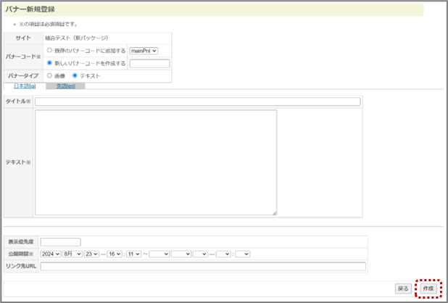Image resolution: width=448 pixels, height=303 pixels.
Task: Open the empty end year dropdown
Action: [159, 254]
